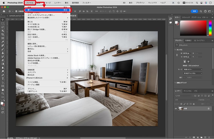
Task: Set canvas to portrait orientation
Action: [x=185, y=61]
